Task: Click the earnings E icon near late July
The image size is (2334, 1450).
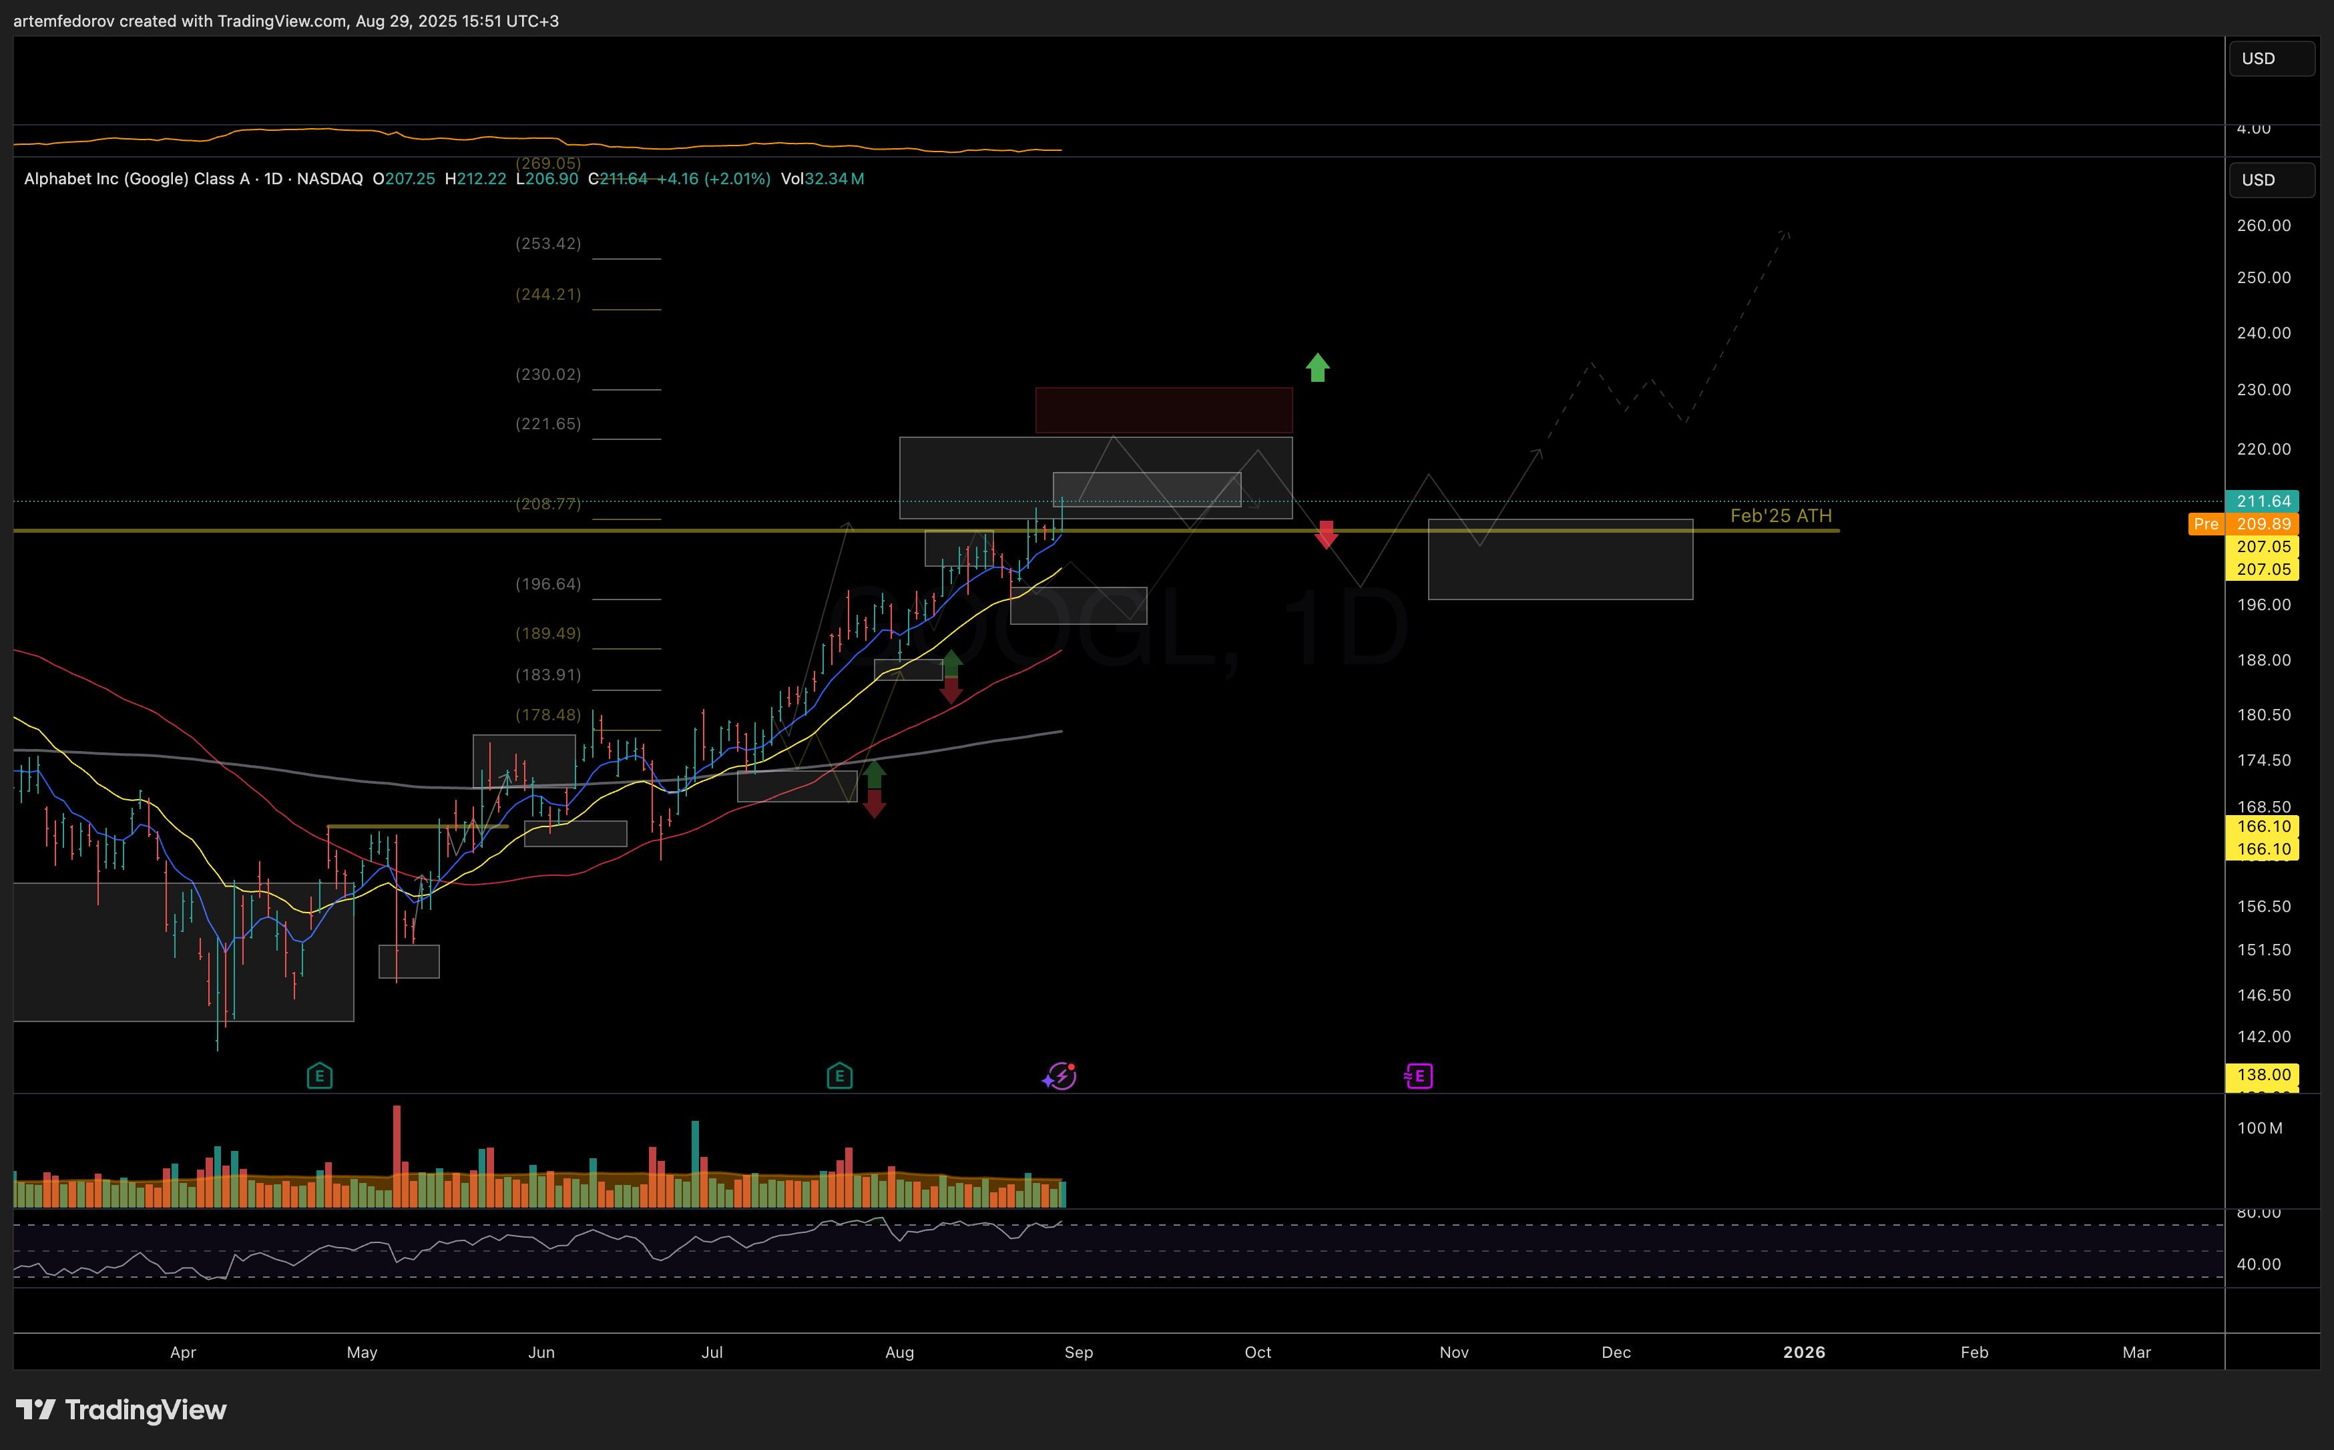Action: [x=839, y=1076]
